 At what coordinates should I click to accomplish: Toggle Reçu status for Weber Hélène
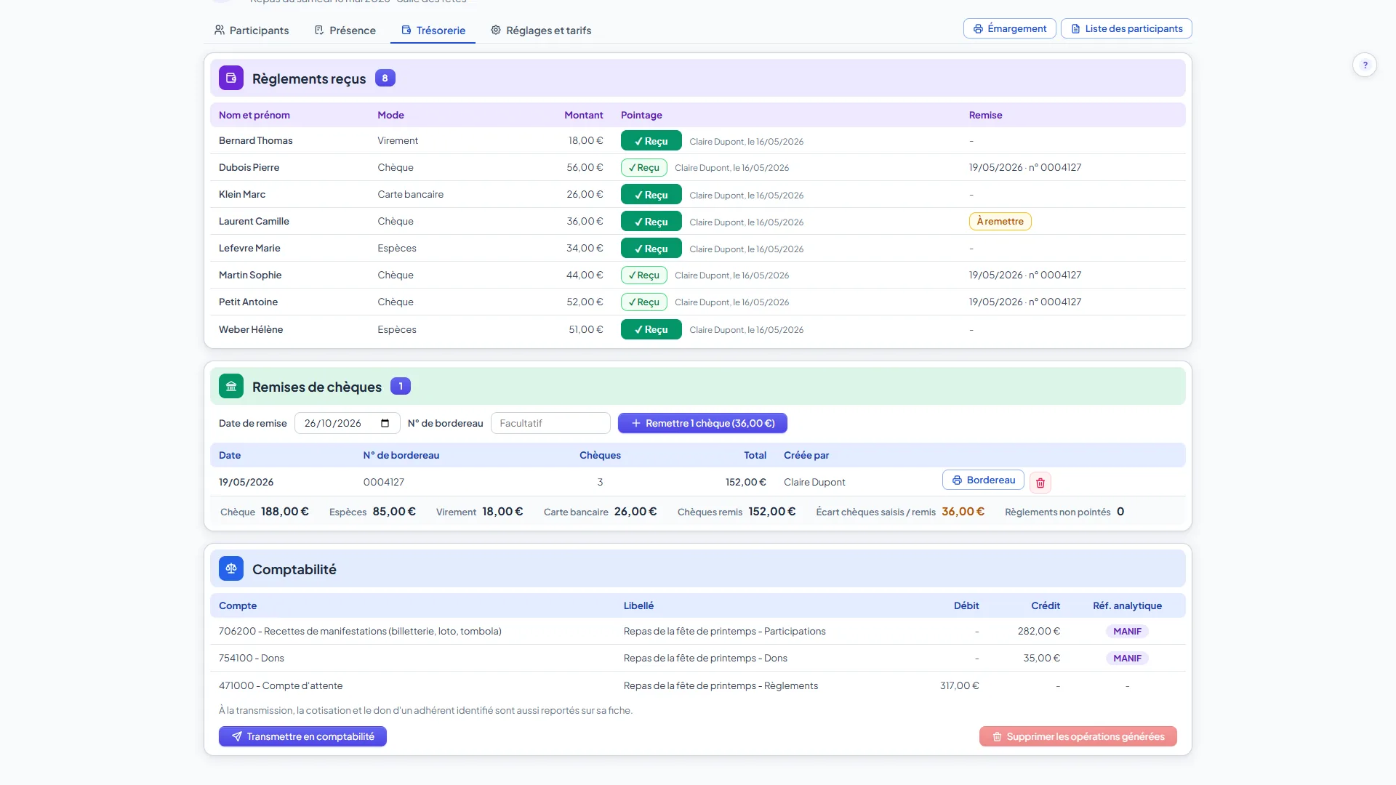[651, 329]
